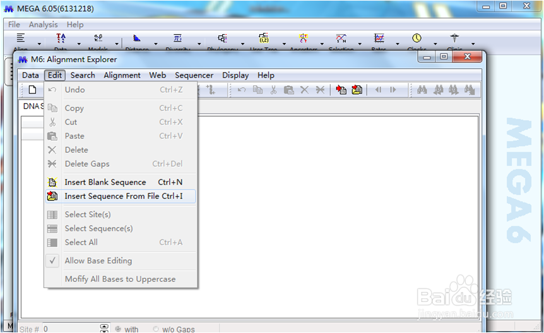Click the paste clipboard icon in toolbar

click(x=288, y=90)
